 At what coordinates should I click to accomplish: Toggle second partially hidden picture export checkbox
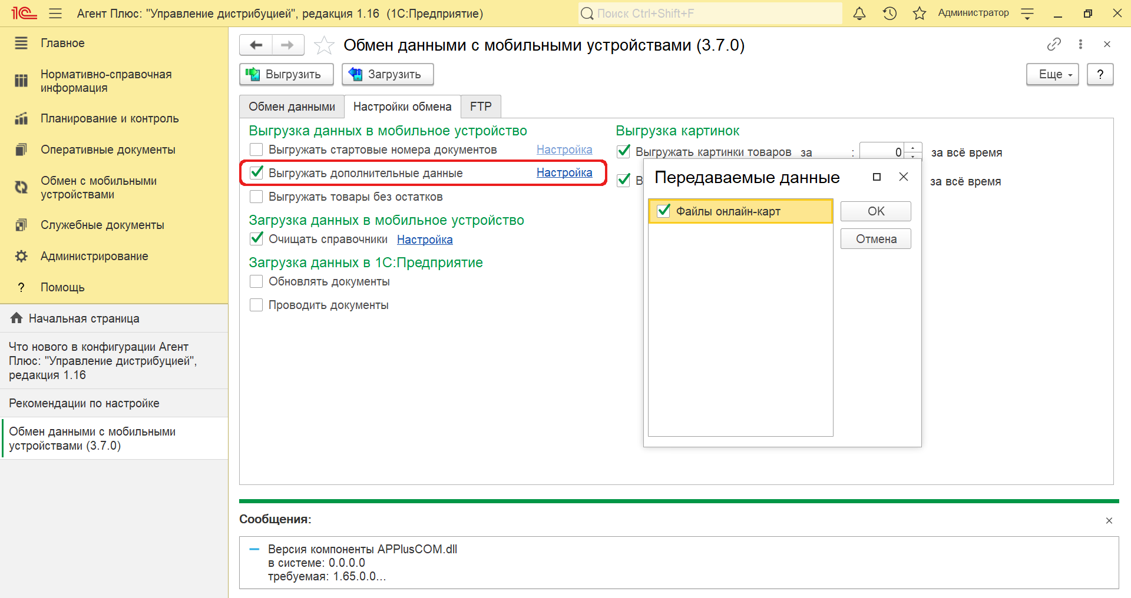[623, 180]
